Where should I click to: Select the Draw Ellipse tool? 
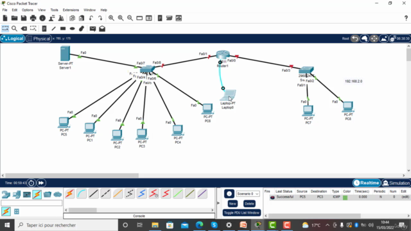click(73, 28)
